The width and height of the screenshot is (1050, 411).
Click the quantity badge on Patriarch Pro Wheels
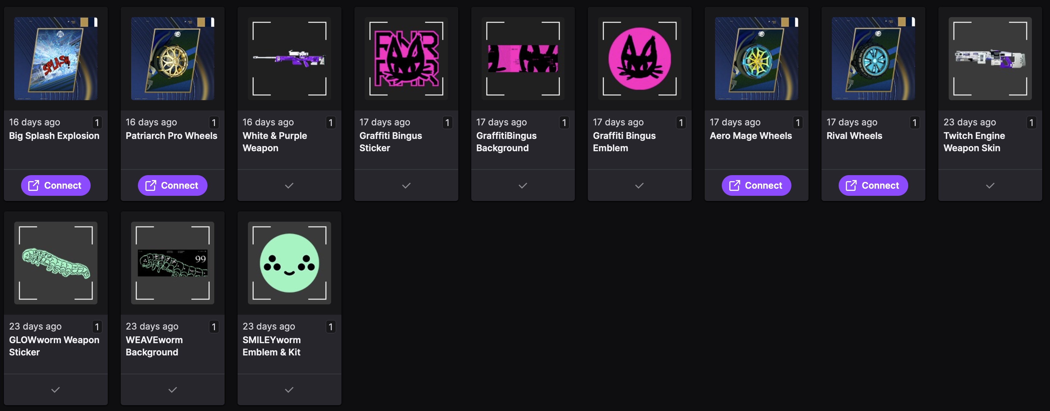pyautogui.click(x=214, y=122)
